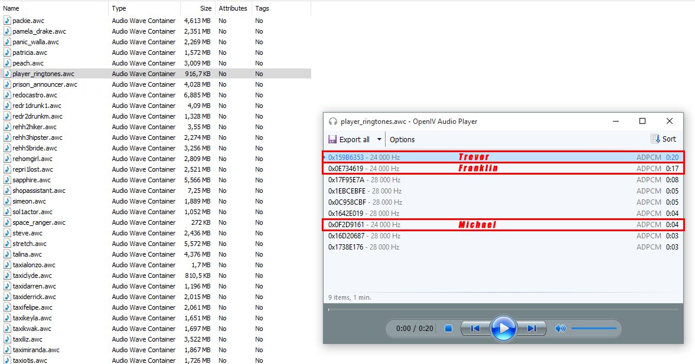Click the Sort icon in player toolbar

pyautogui.click(x=655, y=139)
